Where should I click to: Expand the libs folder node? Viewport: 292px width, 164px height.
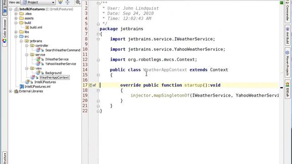[16, 32]
